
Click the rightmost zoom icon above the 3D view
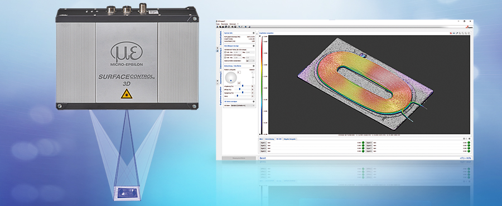(x=469, y=33)
